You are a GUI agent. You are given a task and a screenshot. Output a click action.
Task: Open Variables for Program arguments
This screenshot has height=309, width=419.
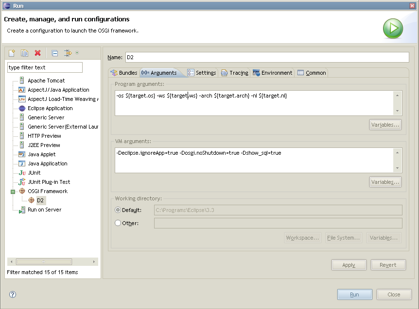(385, 125)
